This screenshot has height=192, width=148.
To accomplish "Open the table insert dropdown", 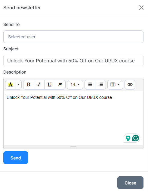I will (115, 85).
